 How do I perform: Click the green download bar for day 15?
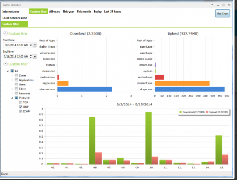click(219, 150)
